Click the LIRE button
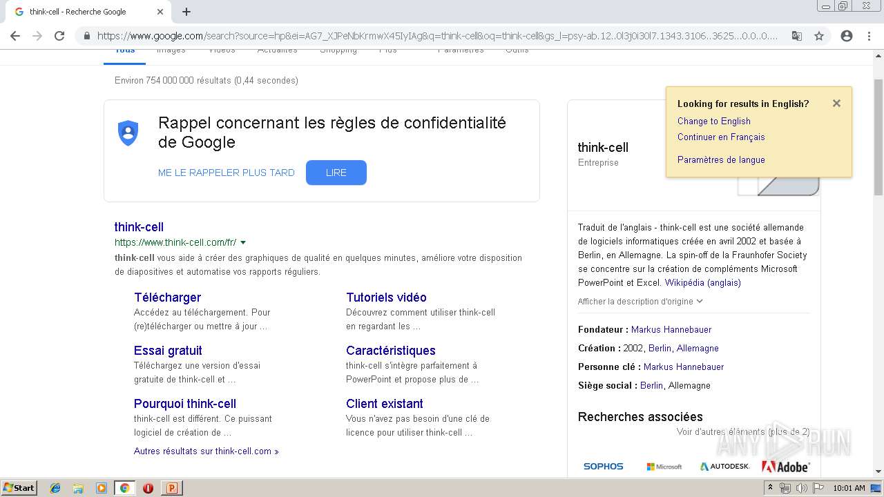This screenshot has width=884, height=497. pyautogui.click(x=336, y=173)
